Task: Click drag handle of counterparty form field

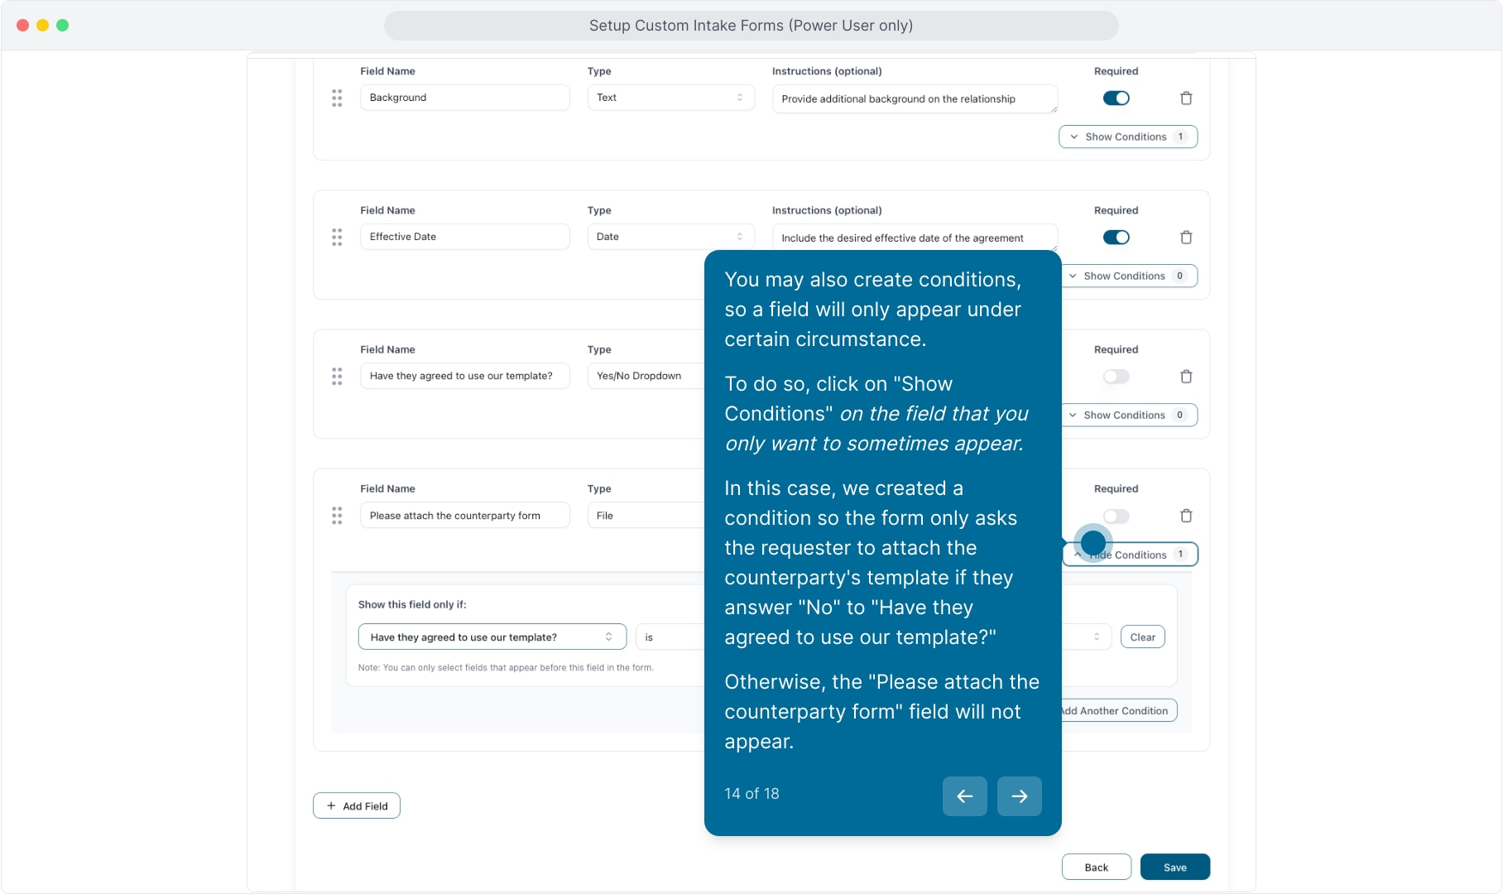Action: click(337, 516)
